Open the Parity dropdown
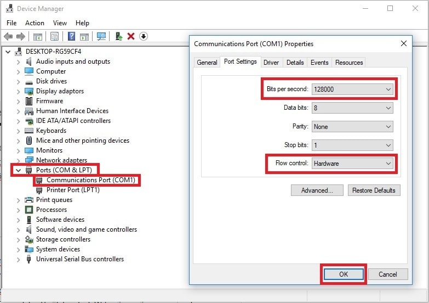Screen dimensions: 429x303 (352, 127)
